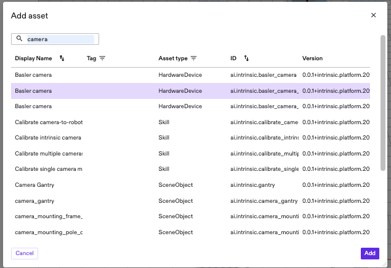Click the camera search input field

pos(60,39)
